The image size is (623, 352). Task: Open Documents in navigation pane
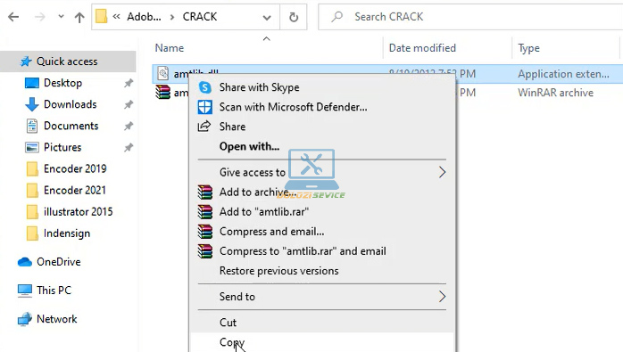point(71,126)
